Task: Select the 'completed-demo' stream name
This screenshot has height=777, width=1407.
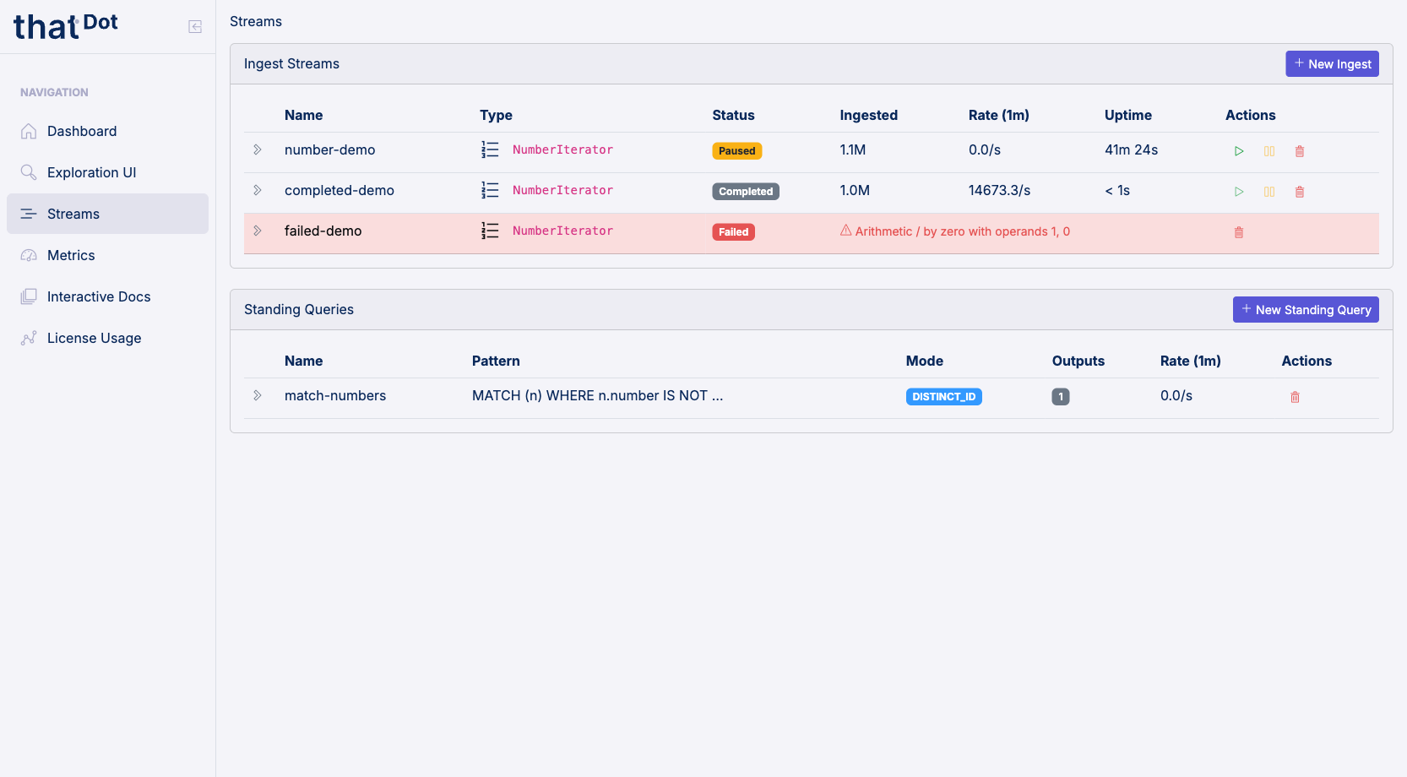Action: point(340,190)
